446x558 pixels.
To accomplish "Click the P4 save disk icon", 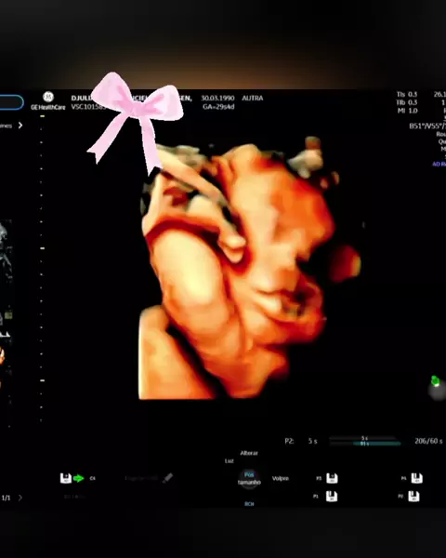I will [x=416, y=478].
